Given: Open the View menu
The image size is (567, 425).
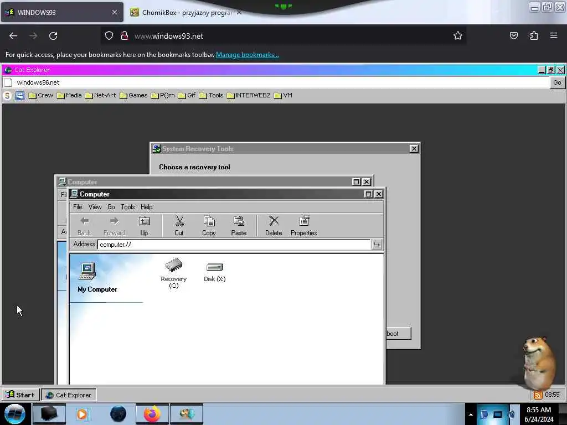Looking at the screenshot, I should pos(95,207).
